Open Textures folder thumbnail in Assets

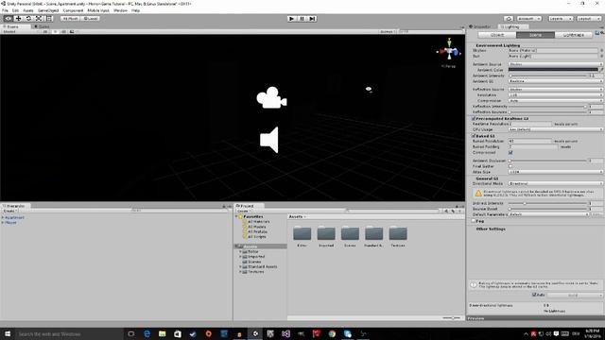(x=398, y=233)
